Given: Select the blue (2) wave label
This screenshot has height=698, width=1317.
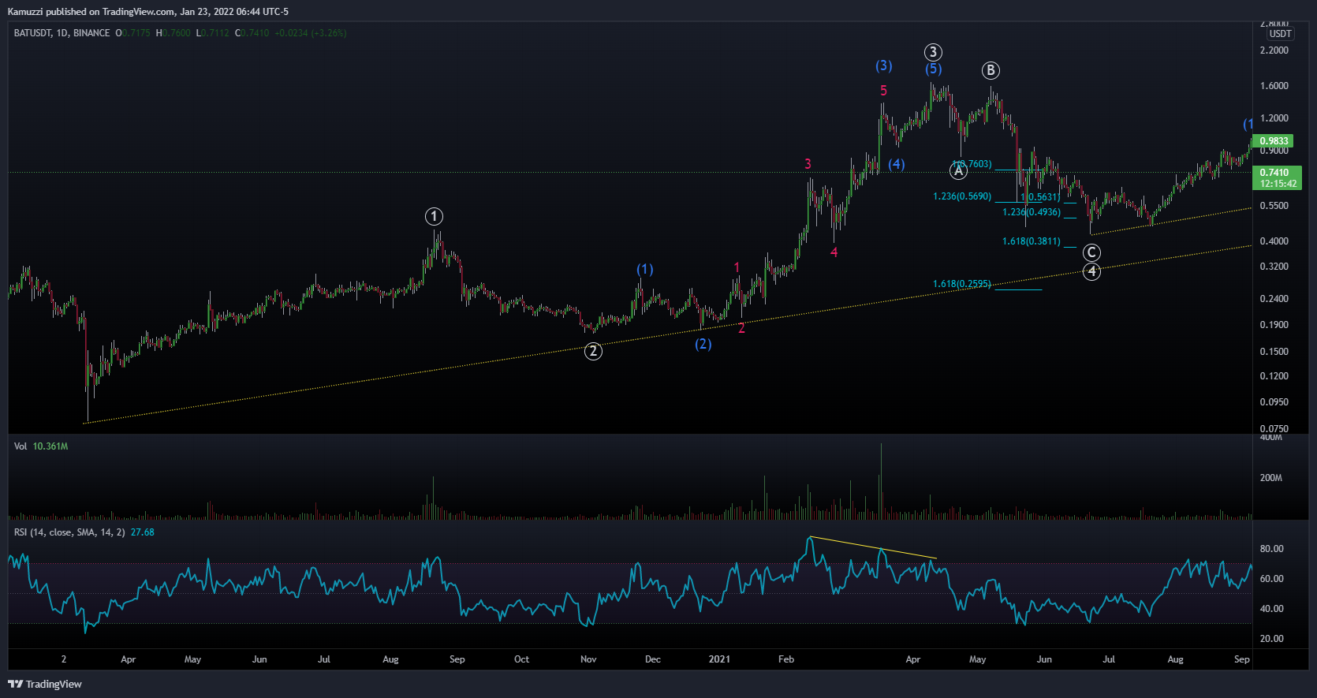Looking at the screenshot, I should point(703,344).
